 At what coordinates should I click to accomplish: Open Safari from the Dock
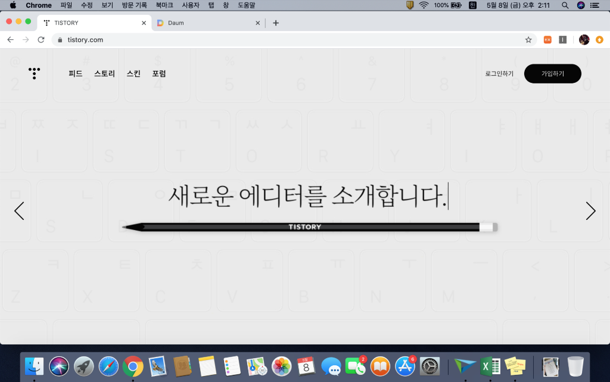pos(108,367)
